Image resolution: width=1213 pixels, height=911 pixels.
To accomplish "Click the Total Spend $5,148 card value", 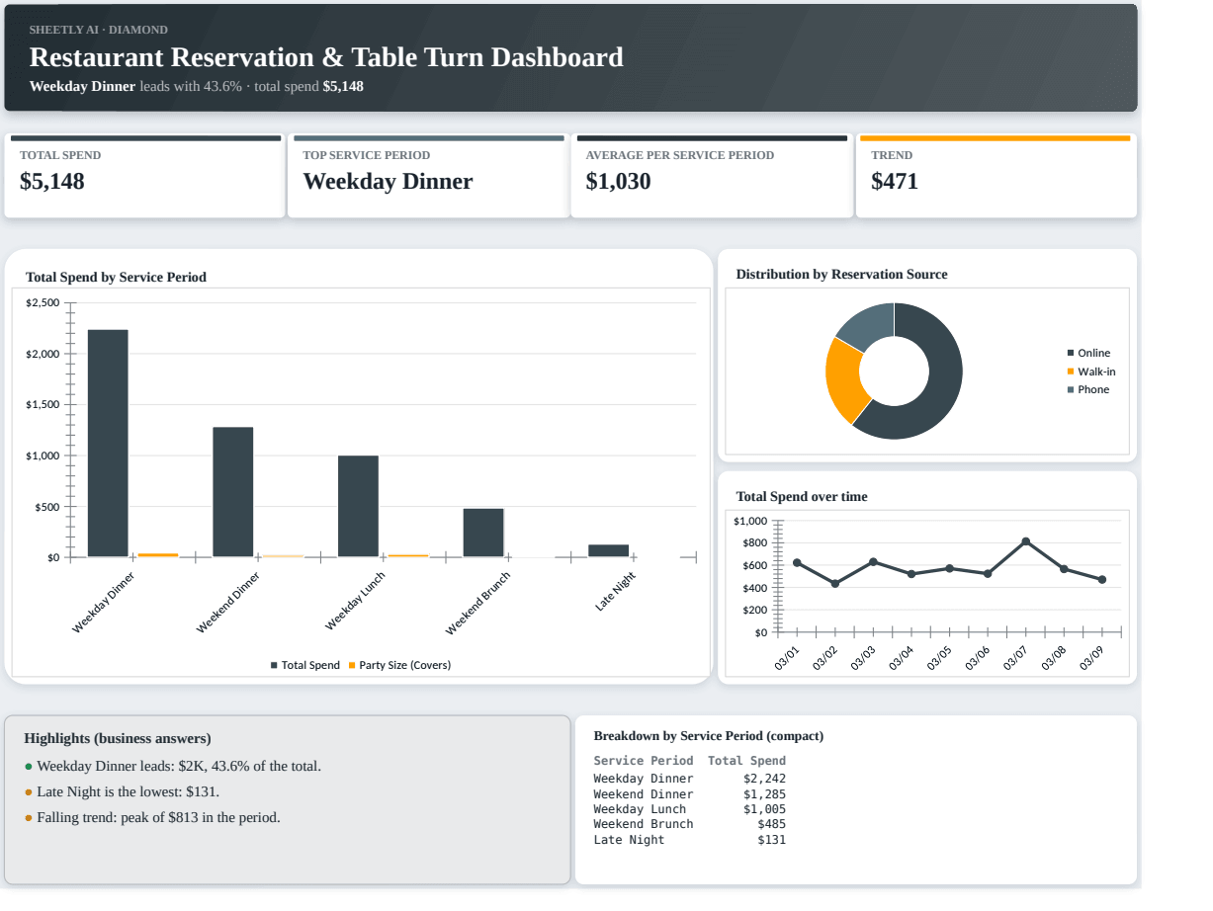I will pos(52,182).
